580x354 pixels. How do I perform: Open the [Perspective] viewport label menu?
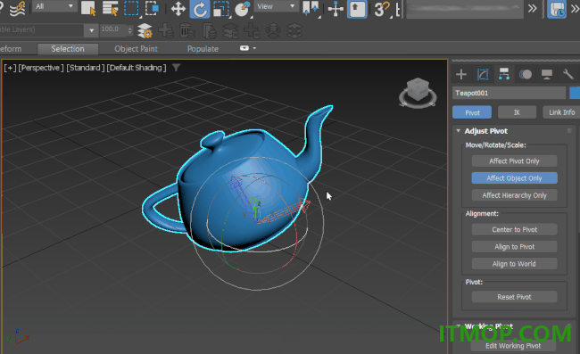[41, 68]
